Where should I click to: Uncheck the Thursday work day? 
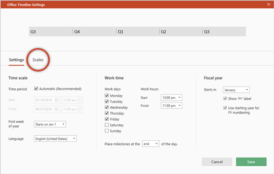pyautogui.click(x=106, y=113)
